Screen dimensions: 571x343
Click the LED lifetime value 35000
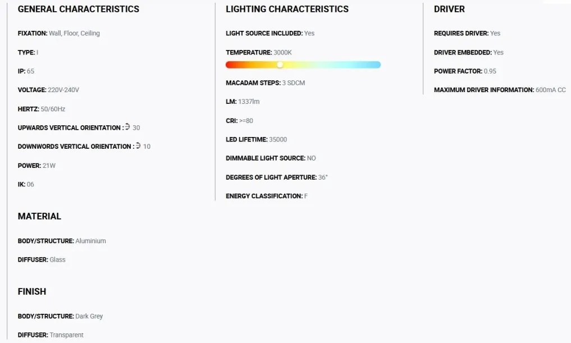[278, 139]
